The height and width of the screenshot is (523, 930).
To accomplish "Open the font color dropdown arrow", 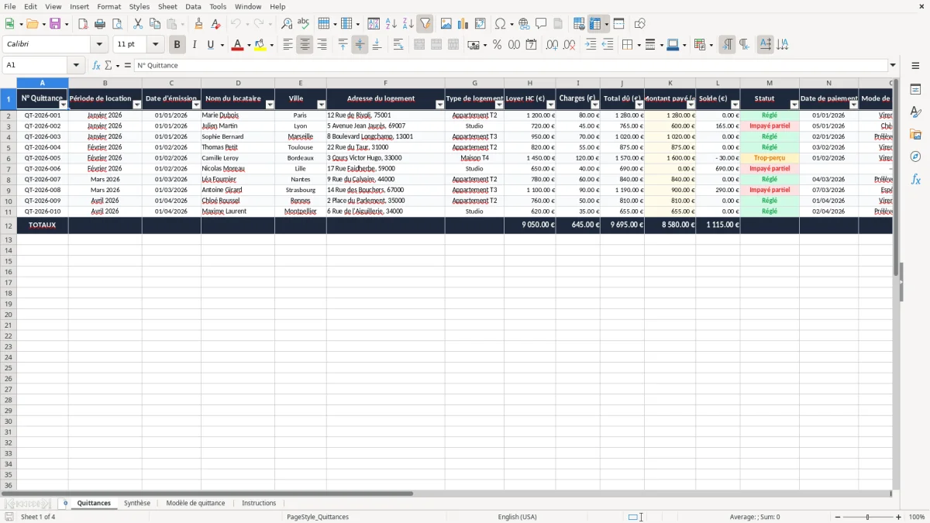I will click(248, 45).
